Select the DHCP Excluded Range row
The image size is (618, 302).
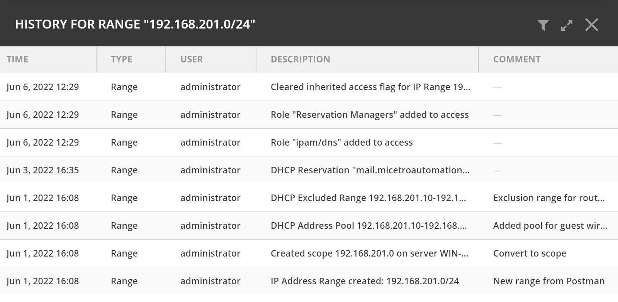coord(309,198)
